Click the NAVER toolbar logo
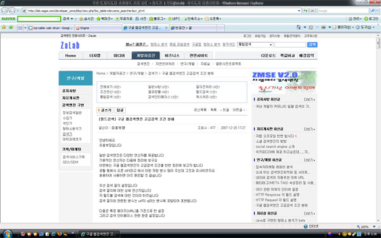The image size is (381, 238). (x=8, y=18)
